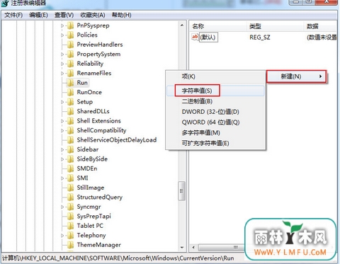This screenshot has height=264, width=340.
Task: Expand the Telephony tree node
Action: tap(62, 235)
